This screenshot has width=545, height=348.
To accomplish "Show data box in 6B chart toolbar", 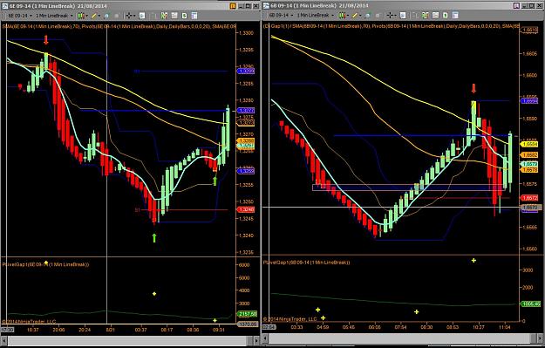I will 403,16.
